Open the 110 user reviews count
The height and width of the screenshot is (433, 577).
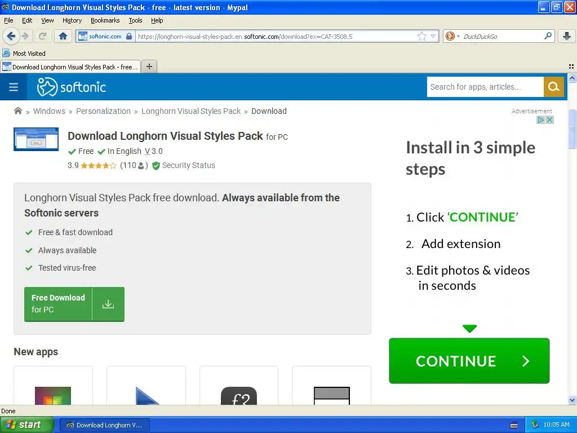pos(134,165)
